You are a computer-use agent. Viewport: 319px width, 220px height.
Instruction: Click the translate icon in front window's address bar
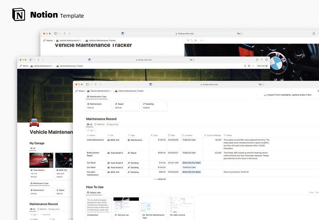(x=260, y=84)
